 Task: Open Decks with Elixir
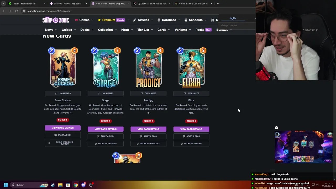pos(191,144)
